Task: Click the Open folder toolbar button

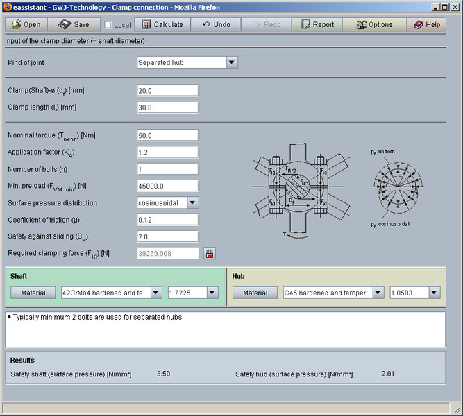Action: click(x=26, y=24)
